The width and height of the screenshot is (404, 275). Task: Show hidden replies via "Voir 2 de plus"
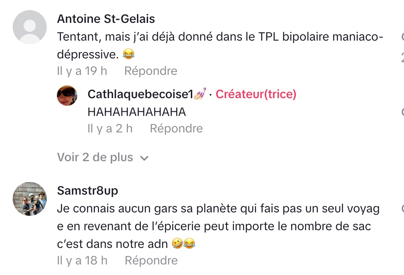tap(95, 157)
